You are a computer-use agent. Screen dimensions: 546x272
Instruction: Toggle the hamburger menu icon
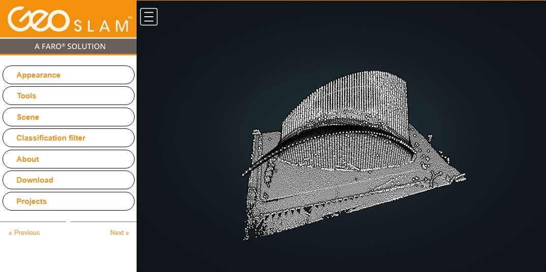(149, 17)
